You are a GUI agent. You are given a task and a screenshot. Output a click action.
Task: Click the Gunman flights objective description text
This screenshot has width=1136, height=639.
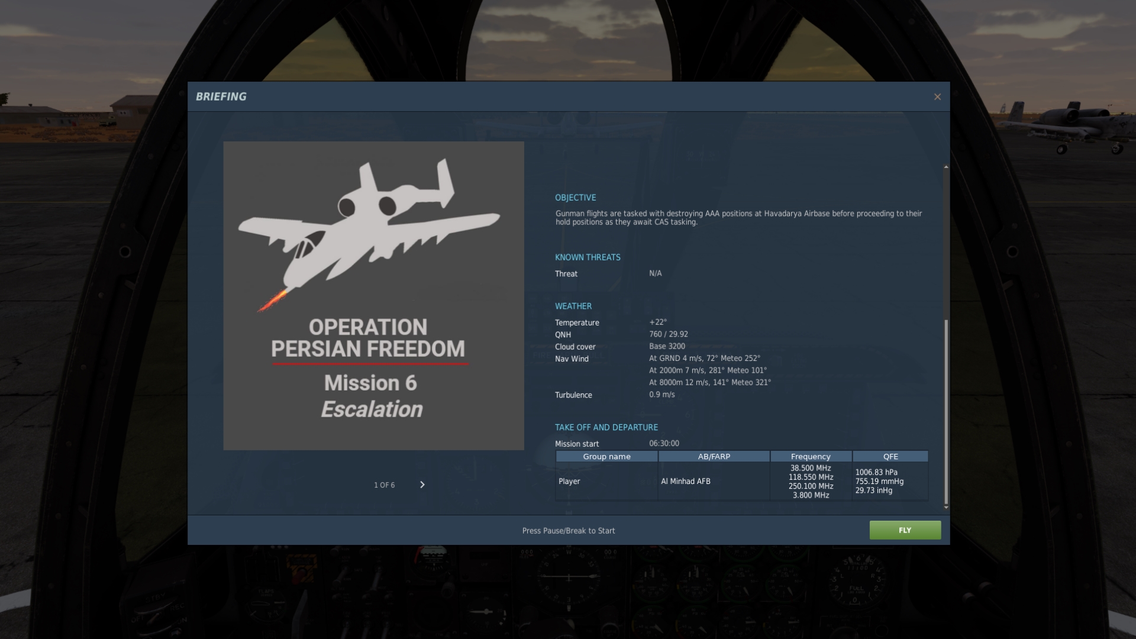738,218
